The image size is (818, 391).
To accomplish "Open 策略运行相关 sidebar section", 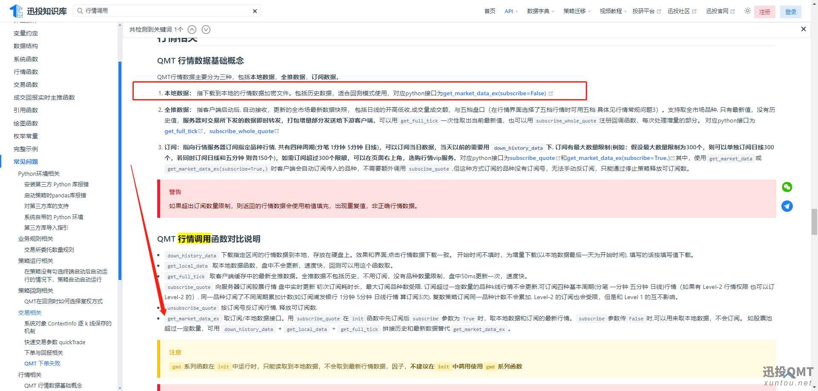I will pos(36,261).
